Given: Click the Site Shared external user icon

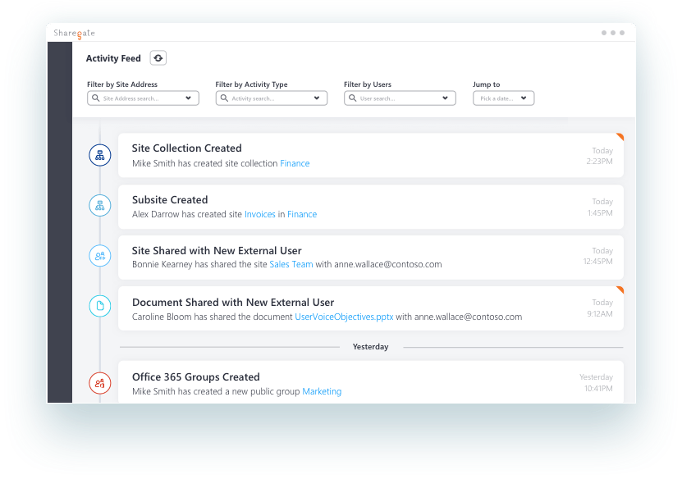Looking at the screenshot, I should point(100,256).
